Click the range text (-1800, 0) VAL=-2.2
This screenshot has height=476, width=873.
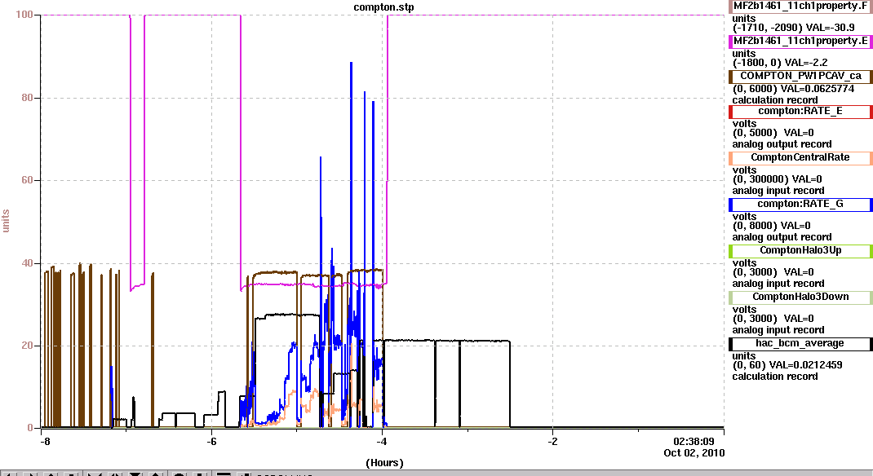pos(779,63)
